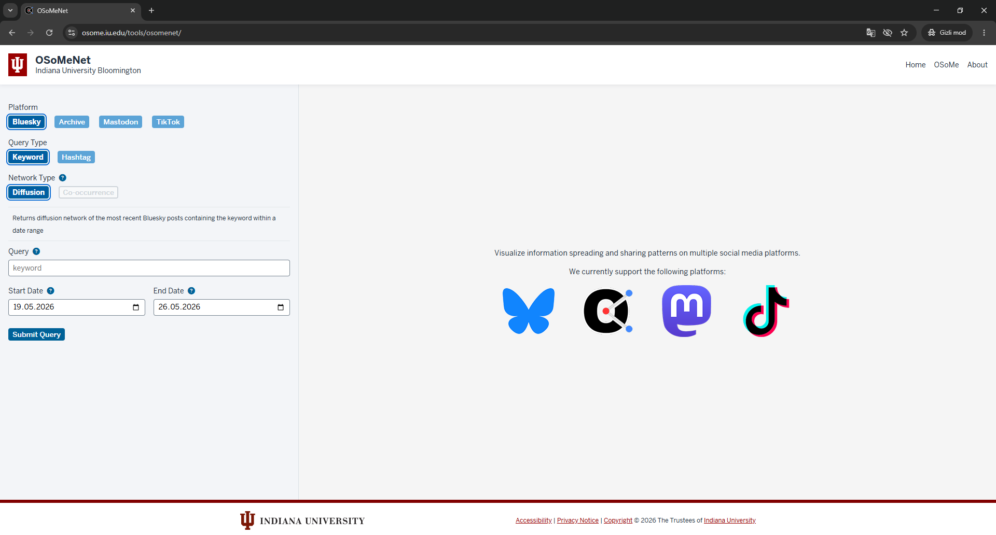996x535 pixels.
Task: Choose the Co-occurrence network type
Action: click(88, 192)
